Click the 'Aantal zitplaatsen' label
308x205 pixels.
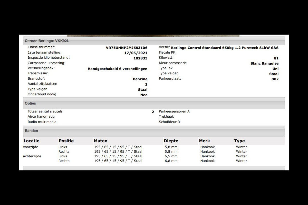click(42, 84)
